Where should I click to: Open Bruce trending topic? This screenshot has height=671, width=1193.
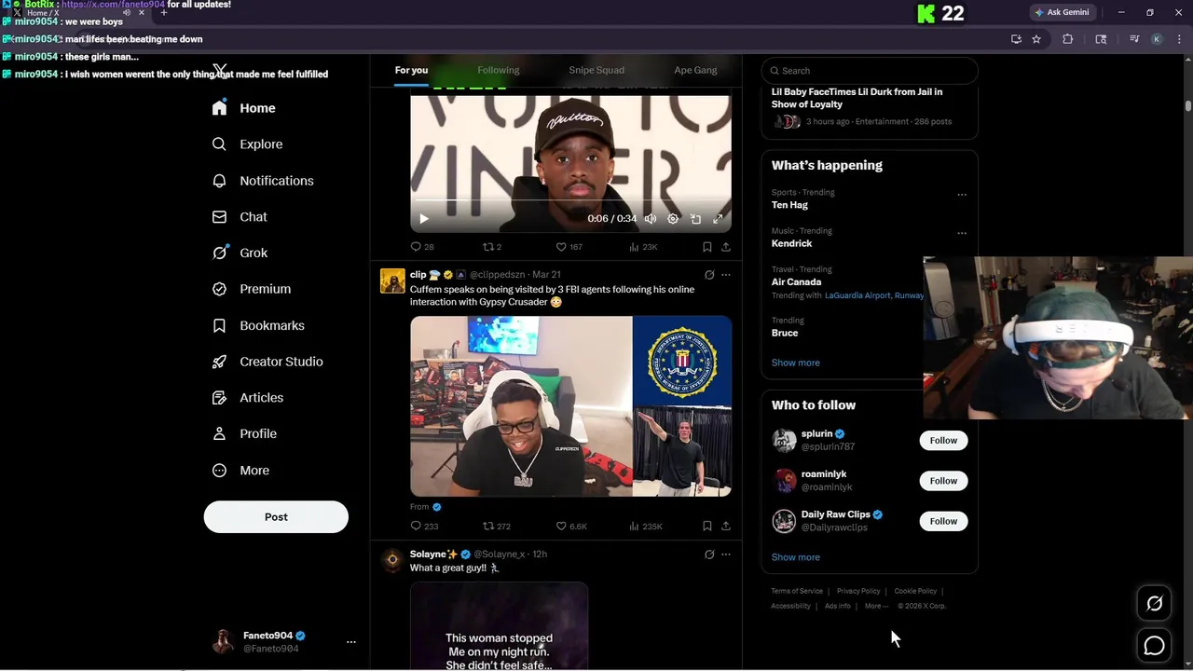(785, 333)
